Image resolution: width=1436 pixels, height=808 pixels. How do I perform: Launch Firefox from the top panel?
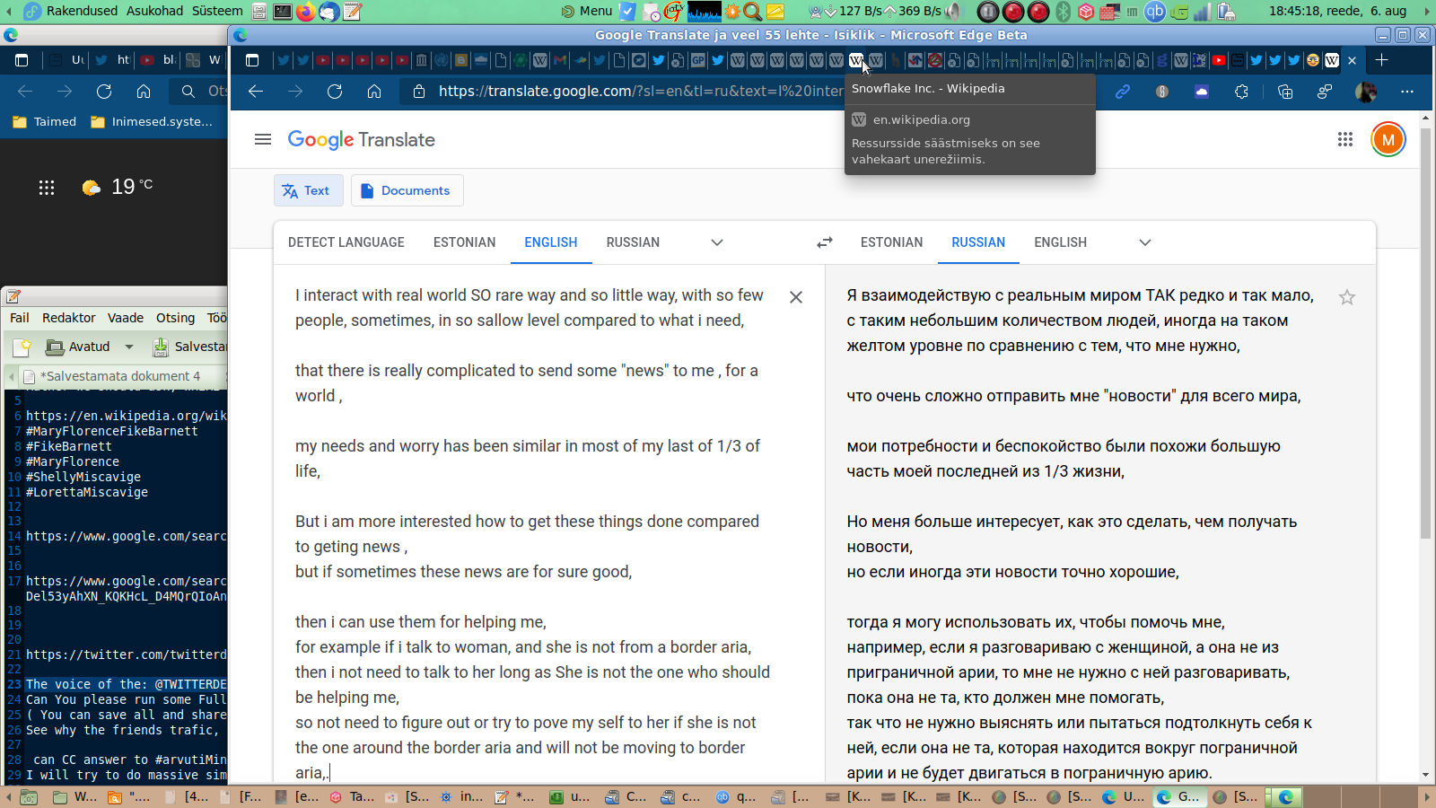(x=305, y=12)
